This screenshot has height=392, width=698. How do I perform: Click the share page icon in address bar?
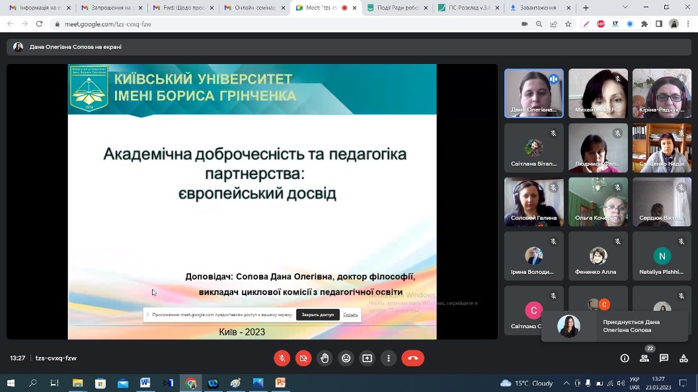pyautogui.click(x=554, y=24)
